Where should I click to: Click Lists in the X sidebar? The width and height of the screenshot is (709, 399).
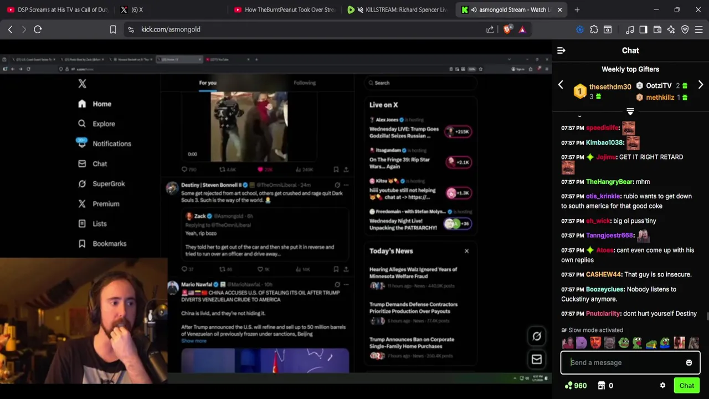pyautogui.click(x=93, y=223)
